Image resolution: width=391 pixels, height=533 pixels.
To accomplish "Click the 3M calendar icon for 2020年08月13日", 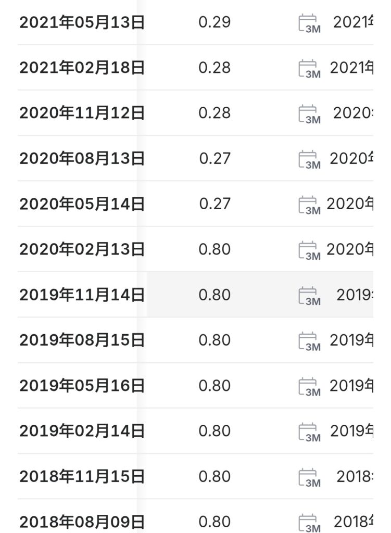I will click(309, 160).
